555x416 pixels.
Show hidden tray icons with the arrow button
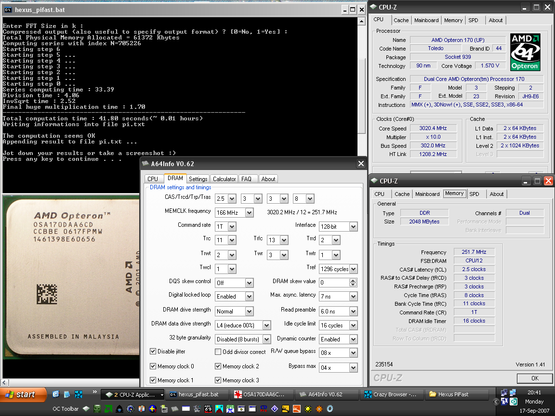point(496,402)
